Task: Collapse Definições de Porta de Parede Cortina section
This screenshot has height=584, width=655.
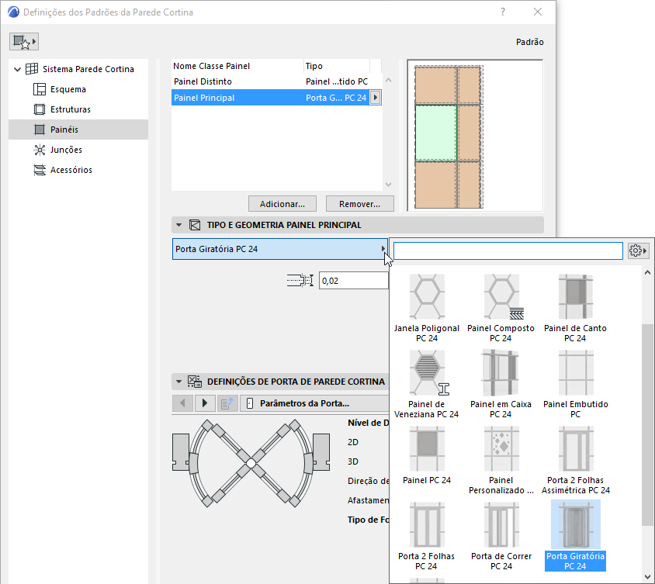Action: (178, 382)
